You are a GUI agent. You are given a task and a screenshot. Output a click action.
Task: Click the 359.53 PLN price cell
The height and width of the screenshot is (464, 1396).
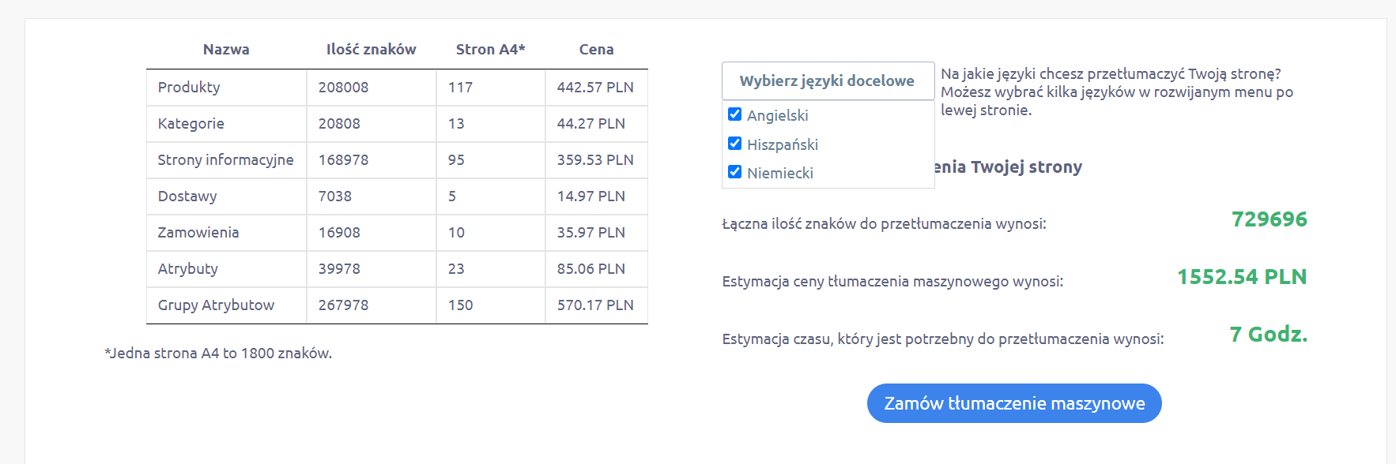(595, 160)
